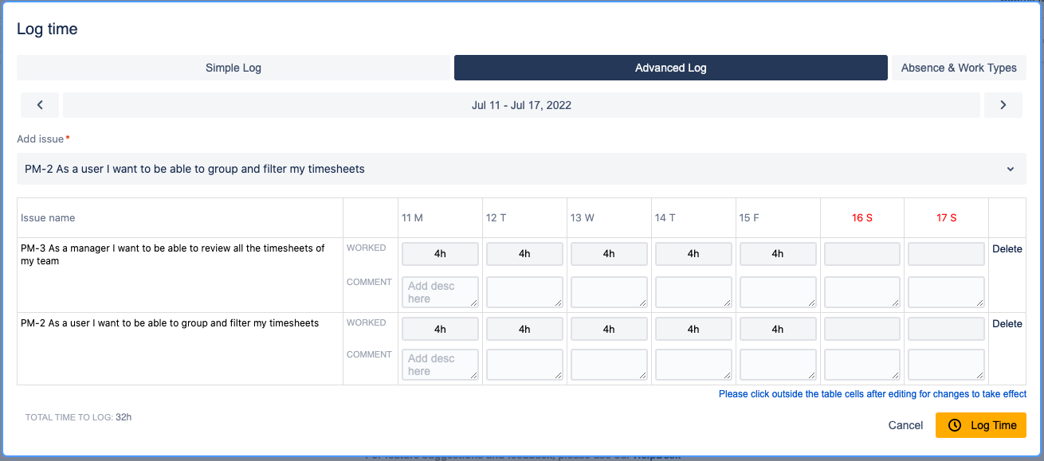Select the Advanced Log tab
Image resolution: width=1044 pixels, height=461 pixels.
(x=671, y=68)
